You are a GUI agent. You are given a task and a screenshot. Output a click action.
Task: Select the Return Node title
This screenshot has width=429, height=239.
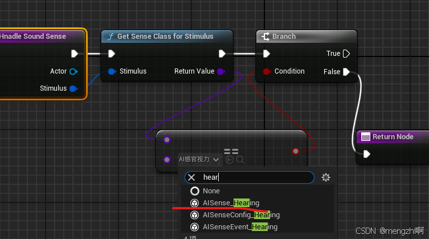(393, 136)
